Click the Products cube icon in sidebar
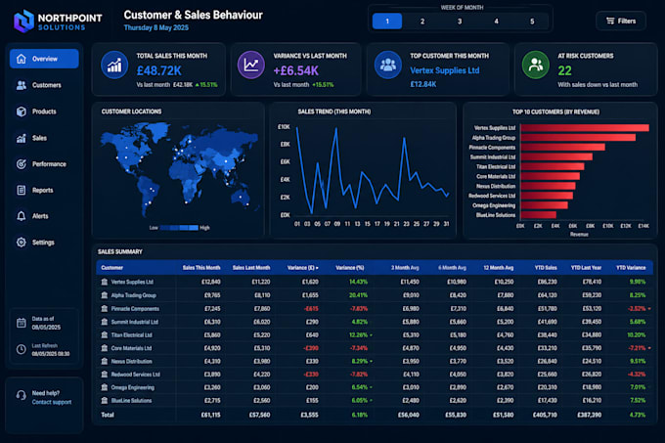This screenshot has height=443, width=665. click(22, 111)
